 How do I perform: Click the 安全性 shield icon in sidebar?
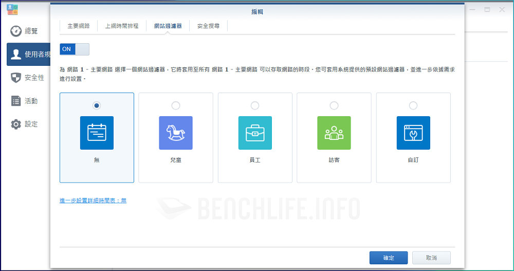[x=16, y=78]
